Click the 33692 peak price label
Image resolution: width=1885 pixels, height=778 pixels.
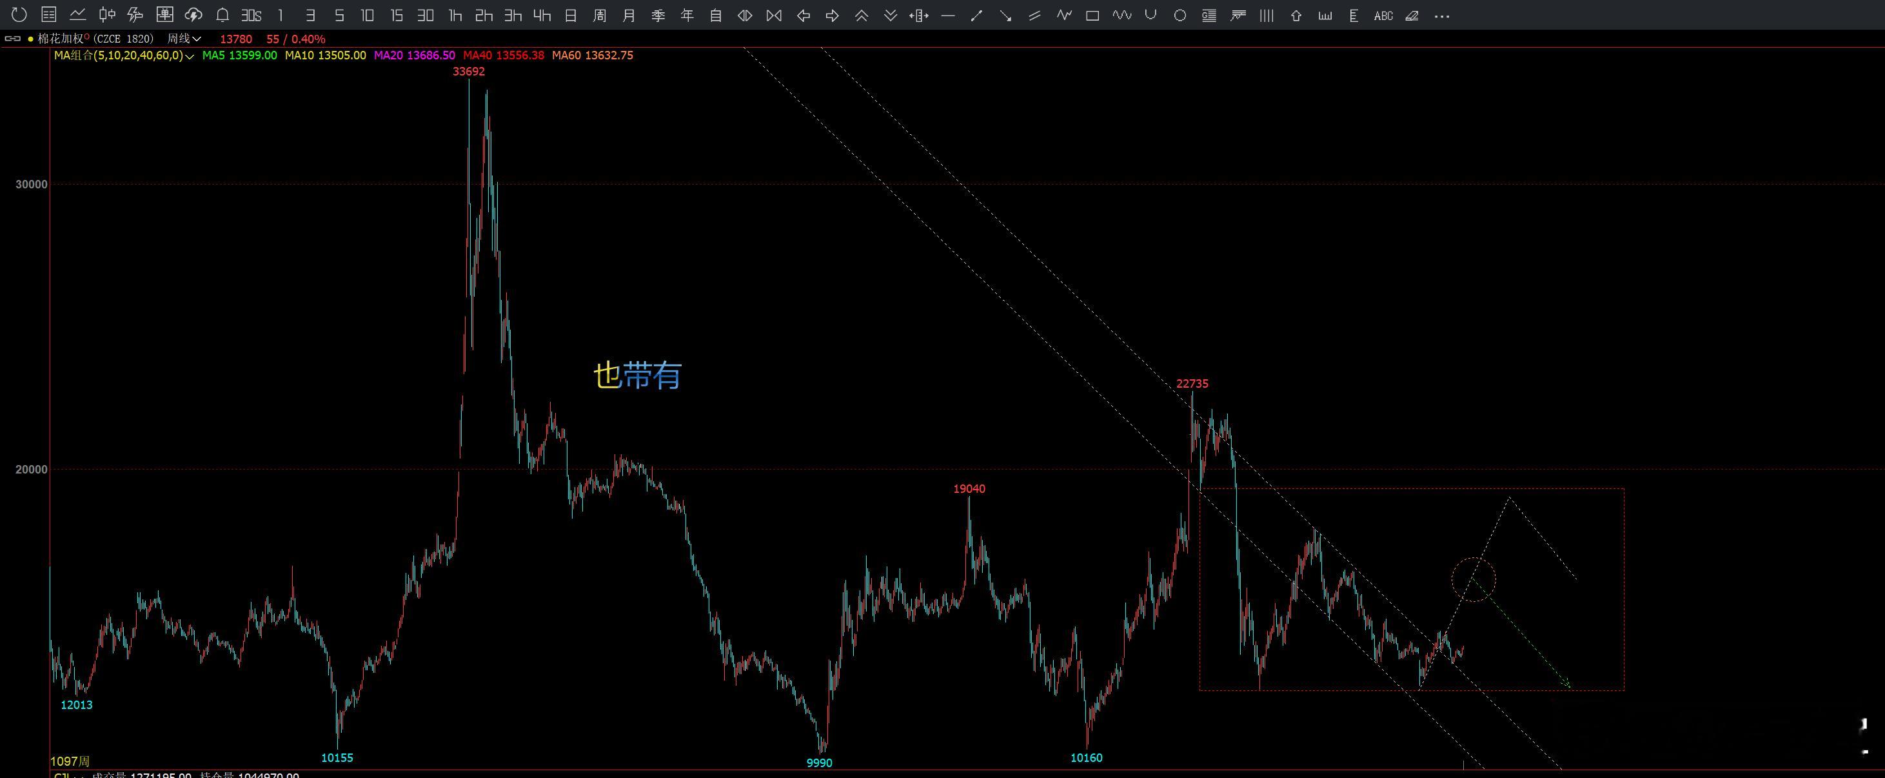click(x=468, y=71)
